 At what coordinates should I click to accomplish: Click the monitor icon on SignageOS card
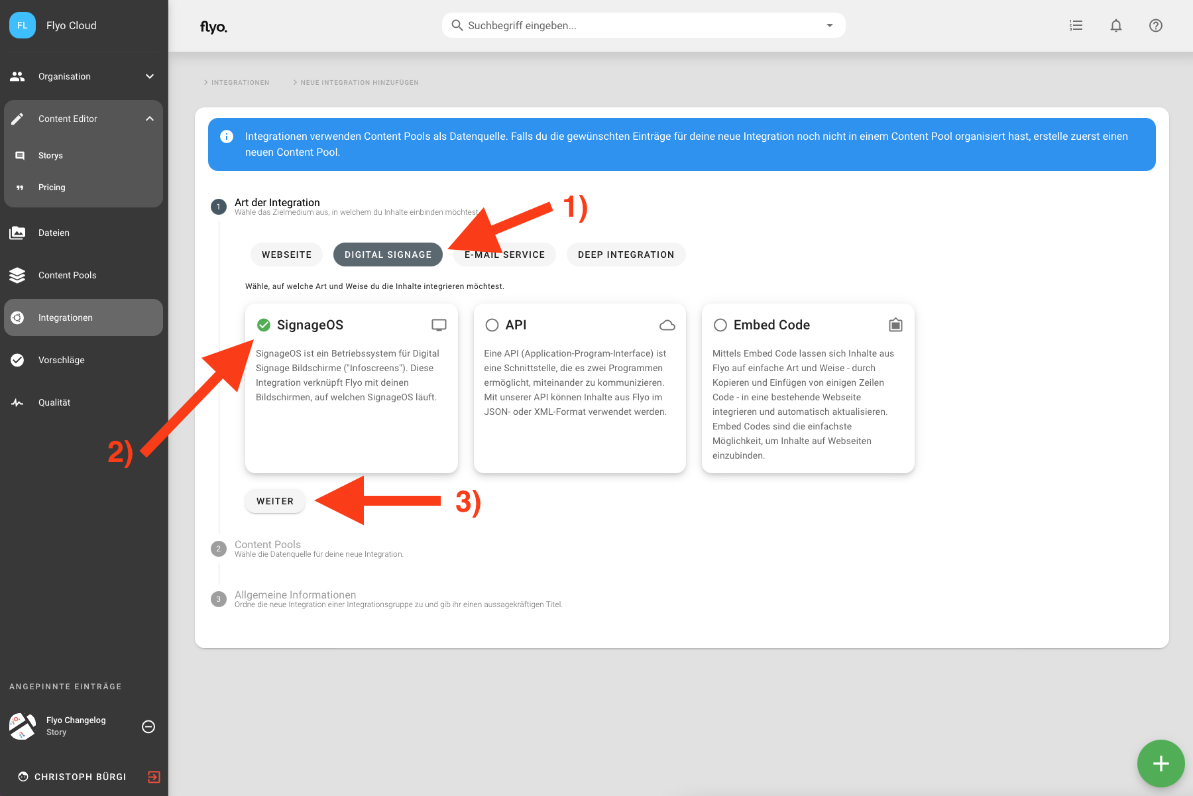[x=439, y=325]
